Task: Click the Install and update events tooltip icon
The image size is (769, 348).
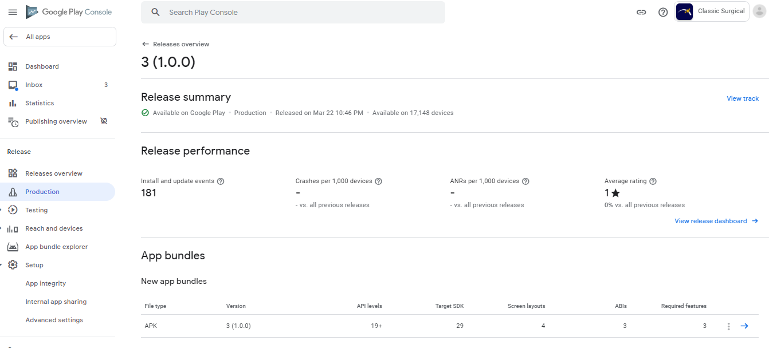Action: (x=221, y=181)
